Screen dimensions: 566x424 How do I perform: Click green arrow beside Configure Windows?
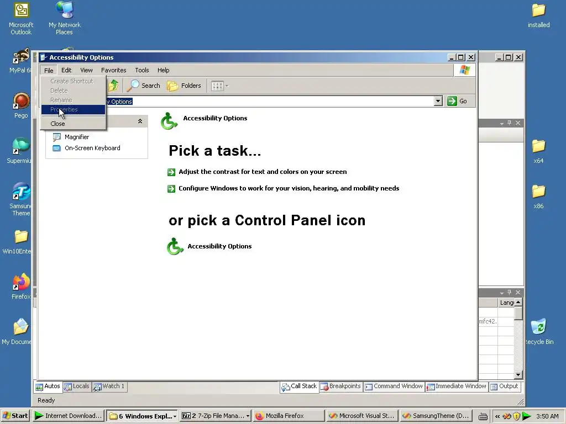[x=171, y=189]
